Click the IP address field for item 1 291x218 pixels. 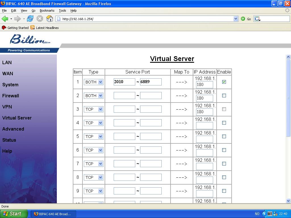click(205, 85)
